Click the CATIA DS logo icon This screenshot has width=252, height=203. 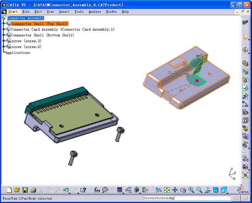tap(243, 189)
